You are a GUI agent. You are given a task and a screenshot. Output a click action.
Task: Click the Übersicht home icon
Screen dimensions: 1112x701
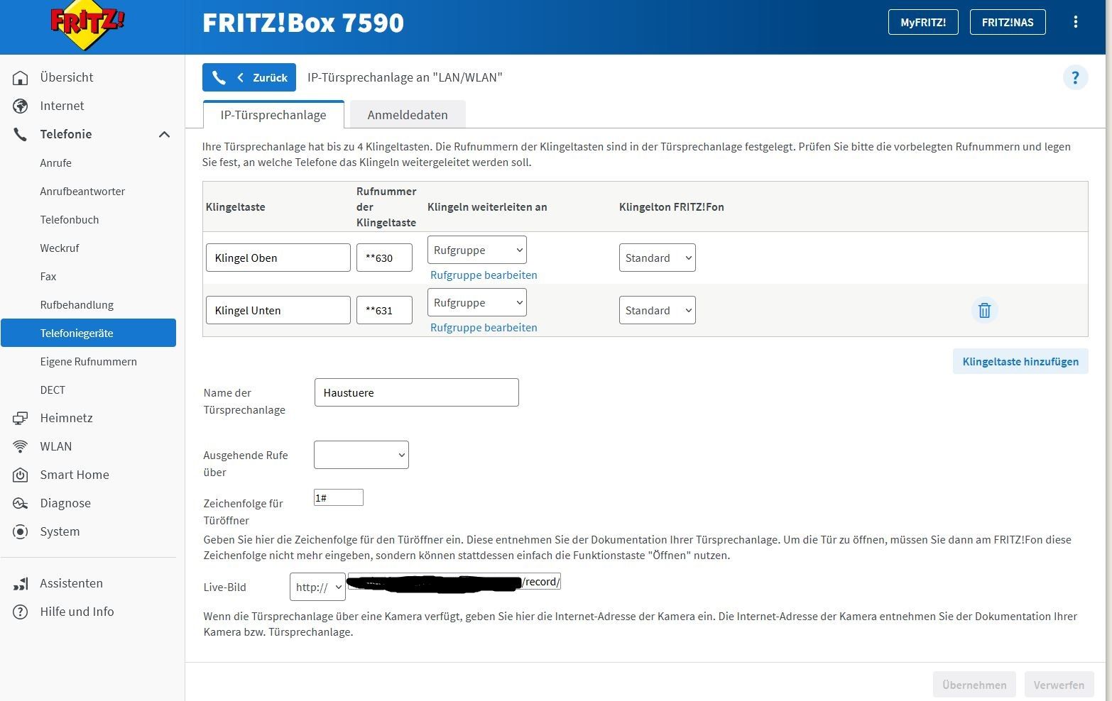coord(21,77)
